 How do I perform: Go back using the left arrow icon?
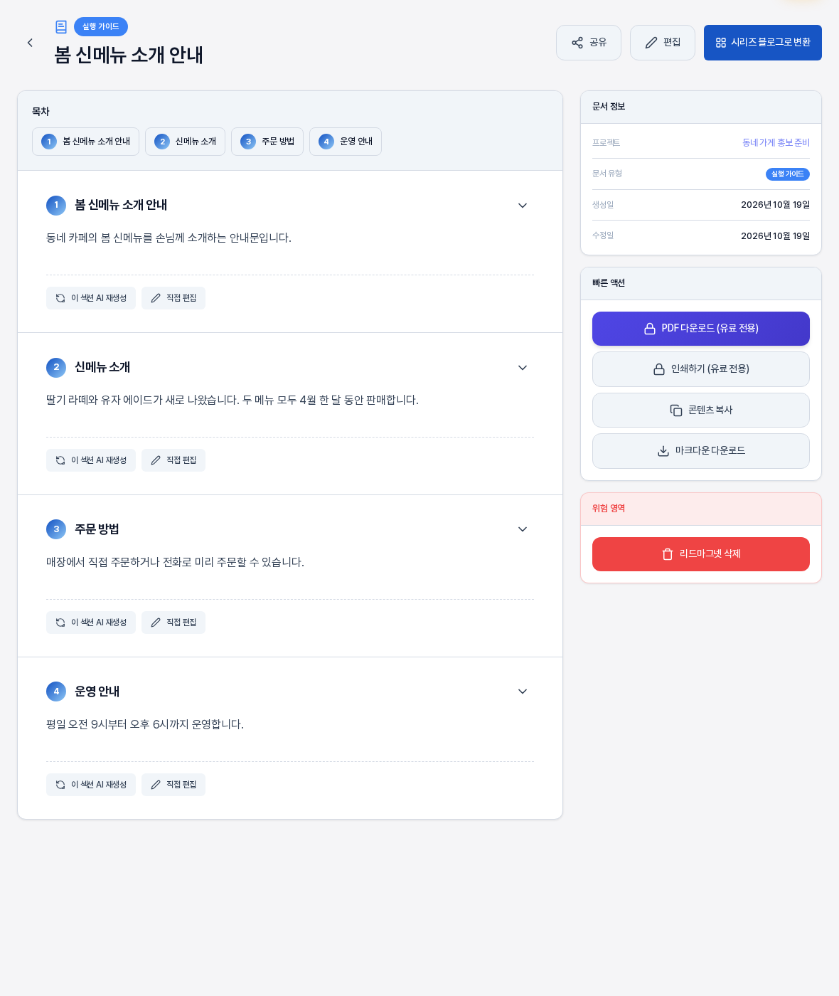click(30, 43)
